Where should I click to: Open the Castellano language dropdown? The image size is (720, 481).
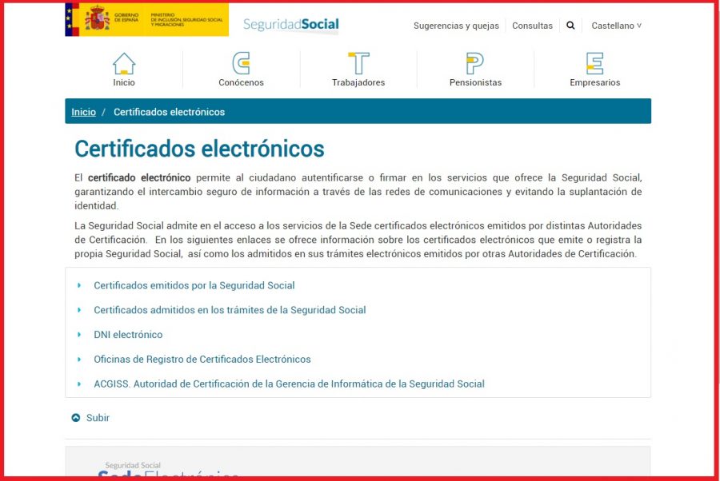pos(616,26)
